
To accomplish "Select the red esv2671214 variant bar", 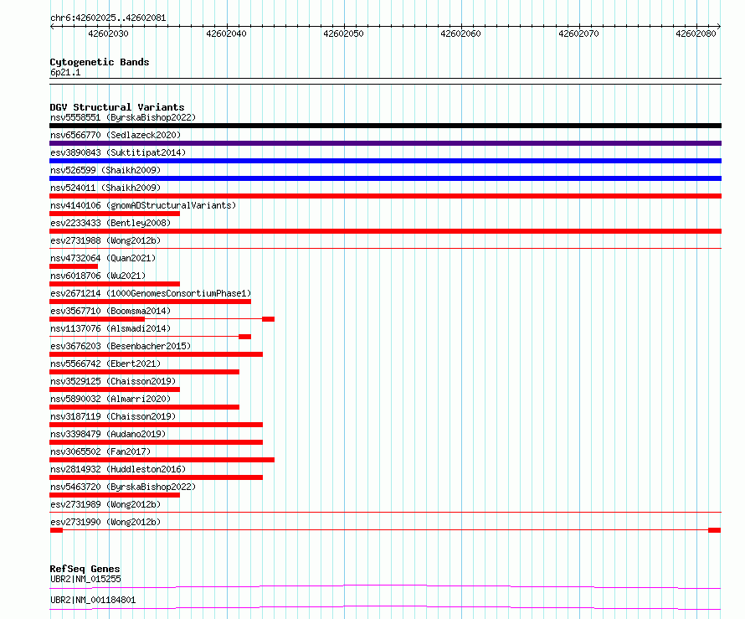I will [150, 302].
